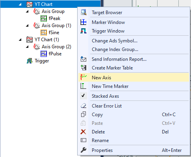The image size is (191, 157).
Task: Click the Axis Group (1) icon
Action: click(x=37, y=26)
